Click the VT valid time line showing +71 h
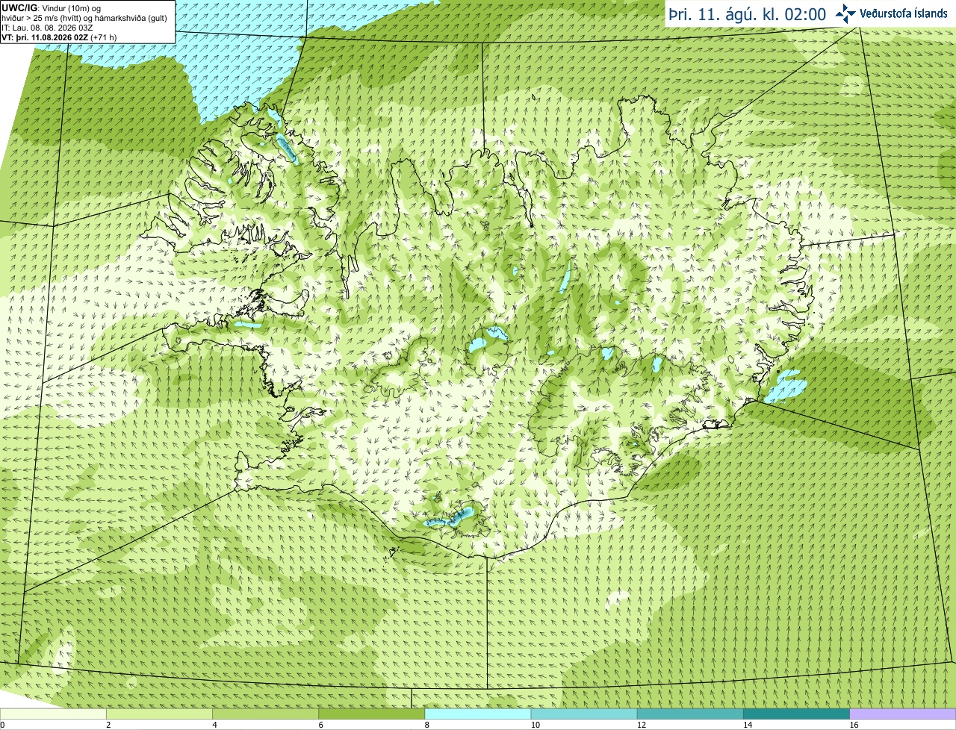This screenshot has width=956, height=730. (x=59, y=37)
